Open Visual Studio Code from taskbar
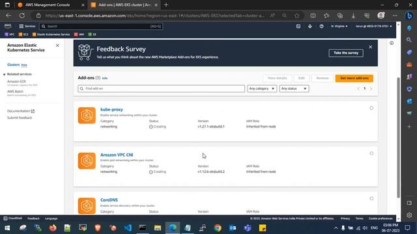 click(128, 228)
